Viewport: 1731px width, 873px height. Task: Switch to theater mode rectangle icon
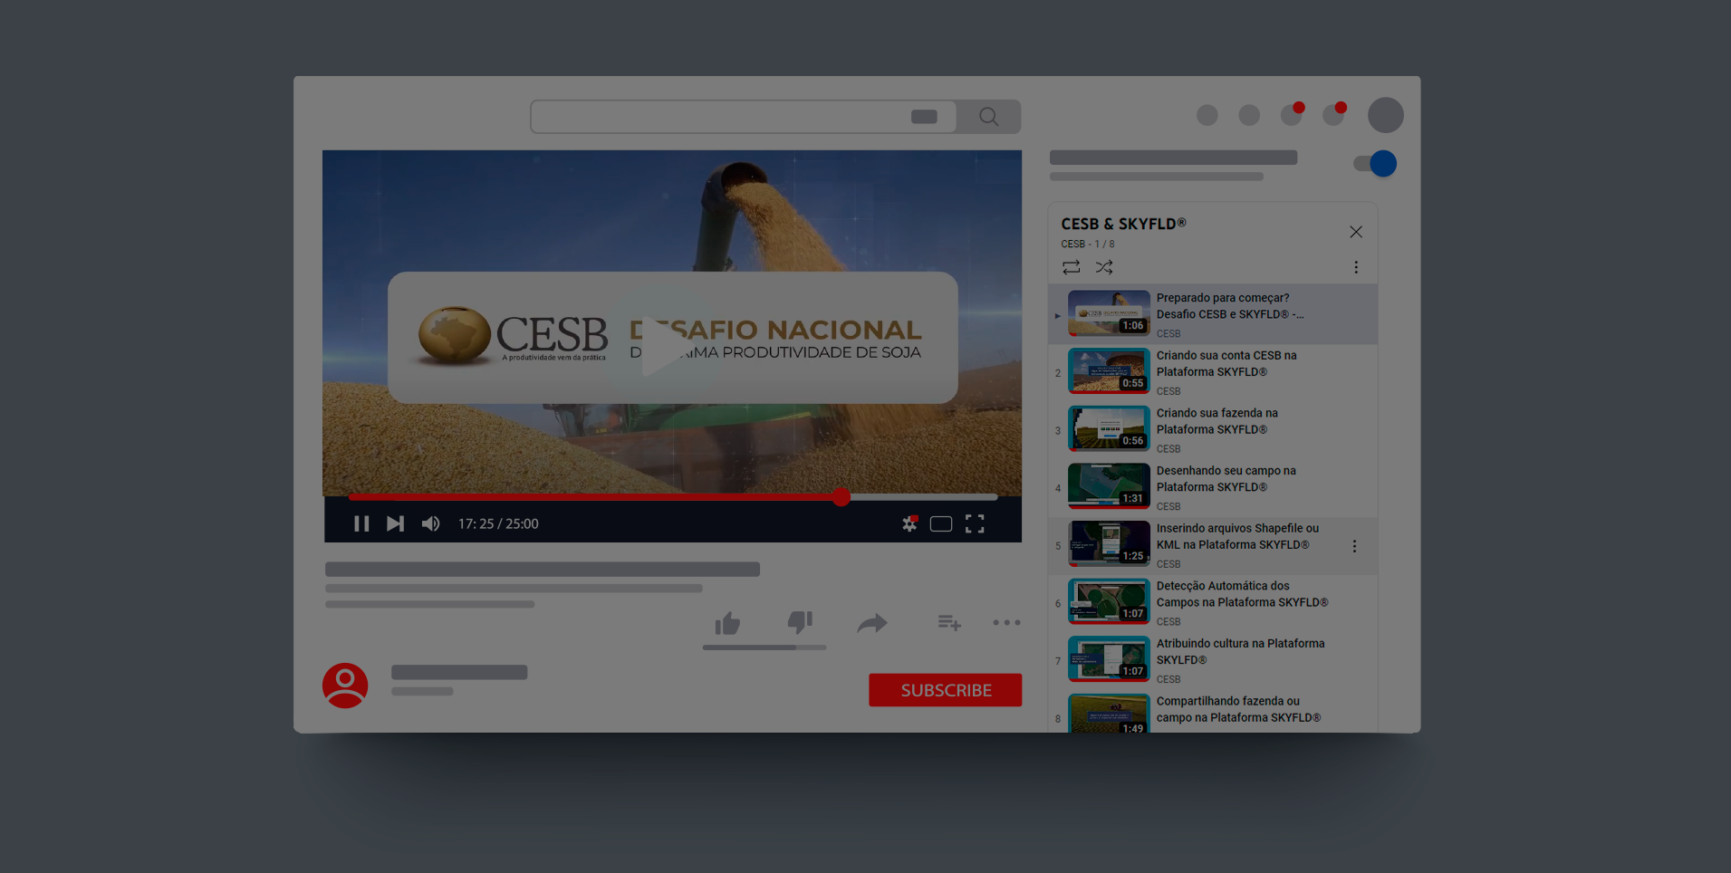tap(941, 523)
